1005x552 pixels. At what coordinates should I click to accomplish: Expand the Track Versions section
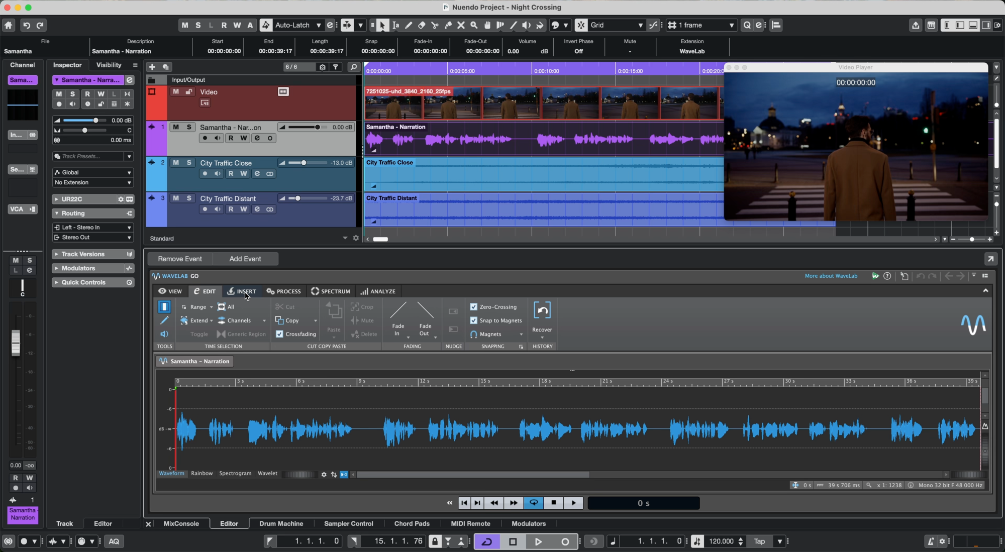83,254
